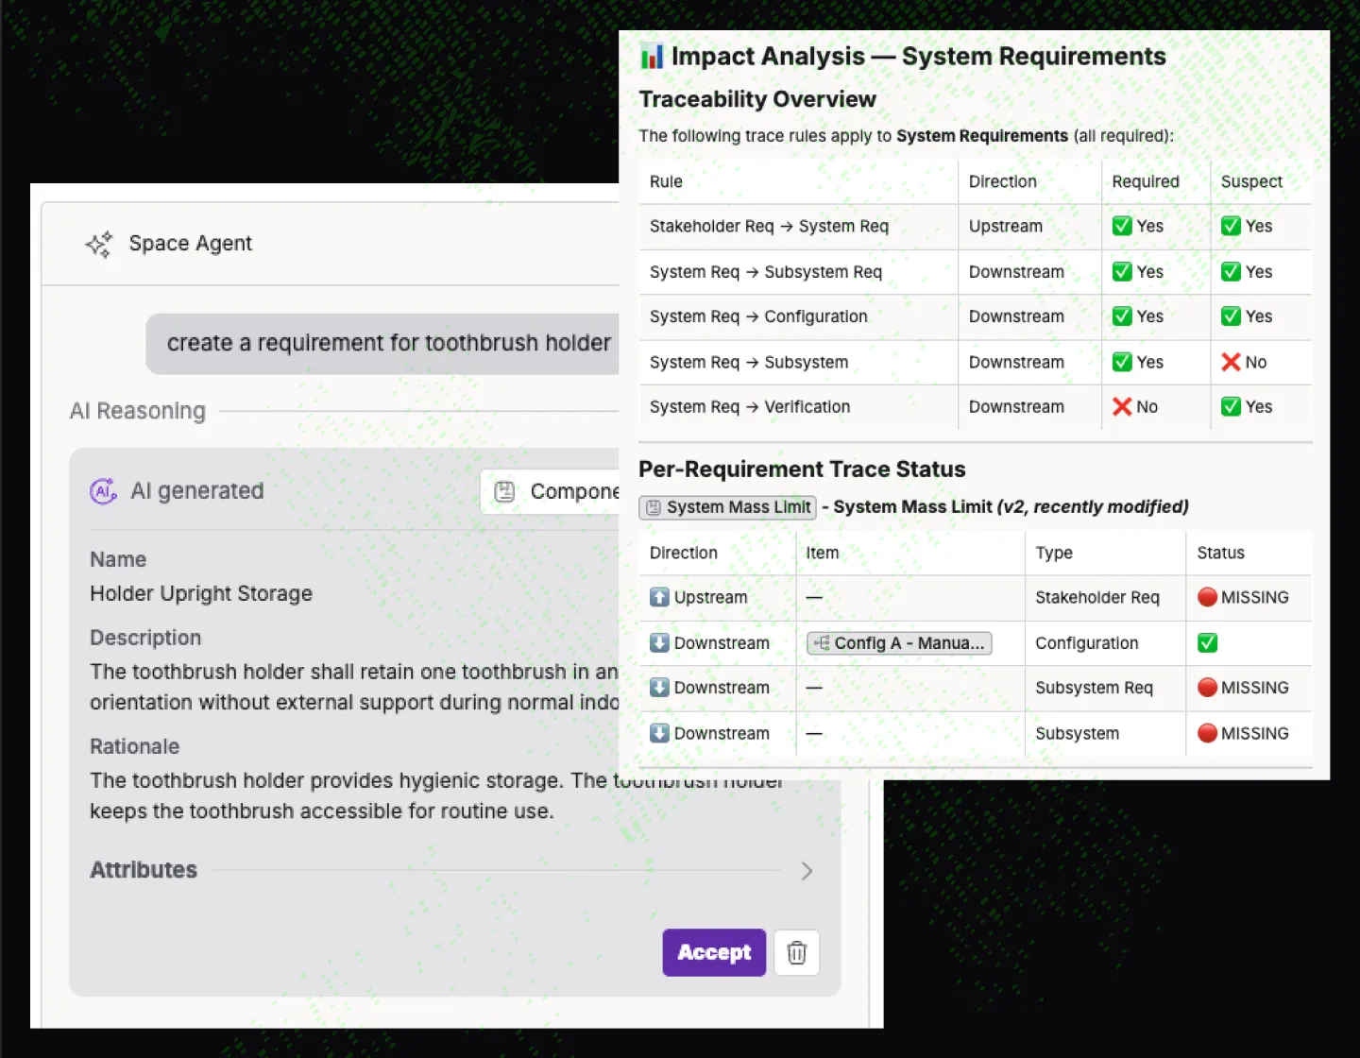Click the 'AI Reasoning' section label
Image resolution: width=1360 pixels, height=1058 pixels.
tap(138, 411)
